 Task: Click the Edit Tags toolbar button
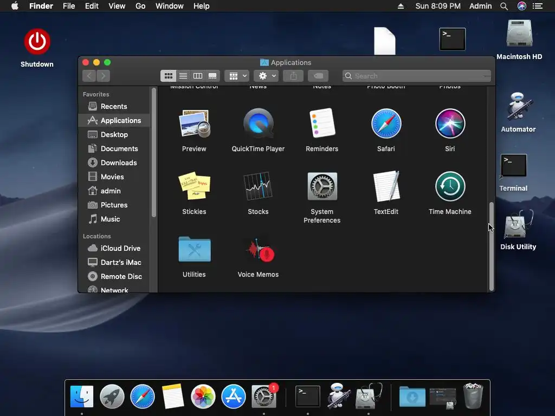click(x=318, y=76)
